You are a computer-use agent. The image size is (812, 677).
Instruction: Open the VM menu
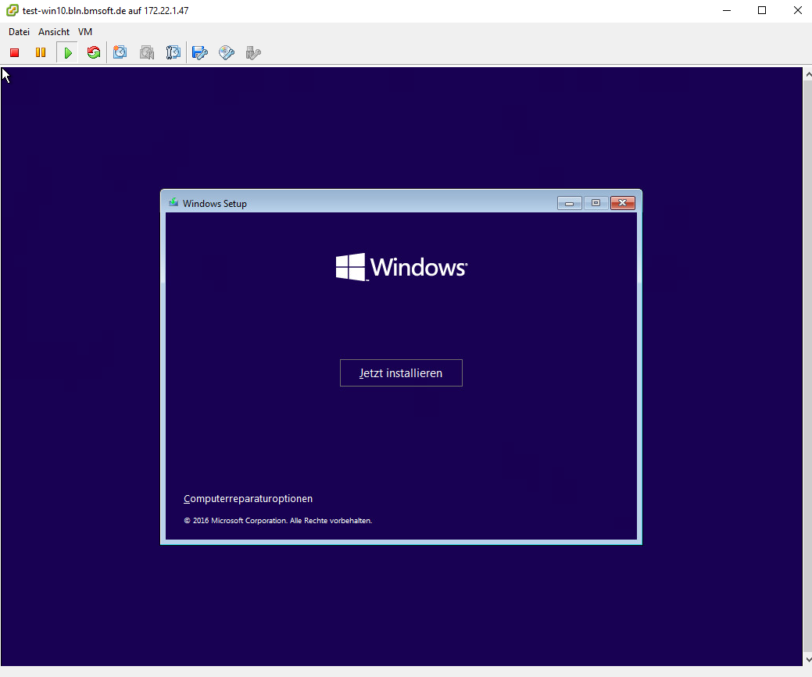click(x=85, y=32)
